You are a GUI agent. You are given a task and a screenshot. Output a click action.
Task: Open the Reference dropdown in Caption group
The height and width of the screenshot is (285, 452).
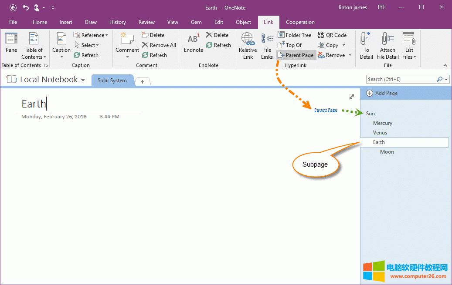tap(106, 35)
